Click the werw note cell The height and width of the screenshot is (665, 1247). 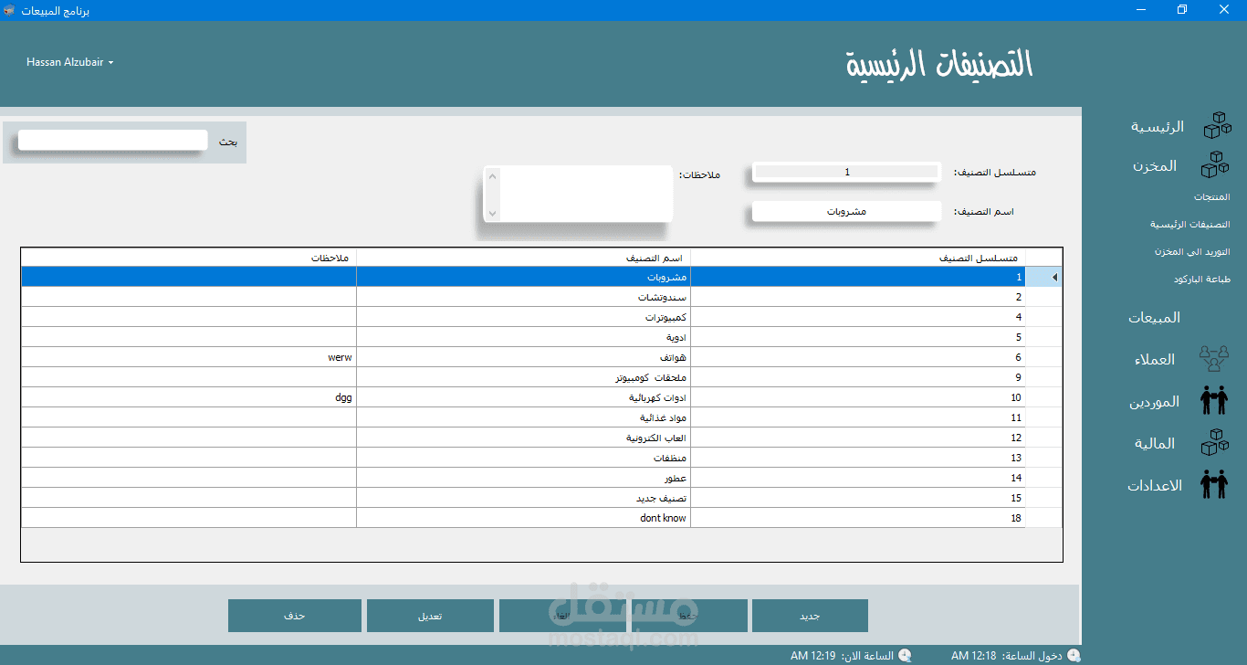(189, 357)
